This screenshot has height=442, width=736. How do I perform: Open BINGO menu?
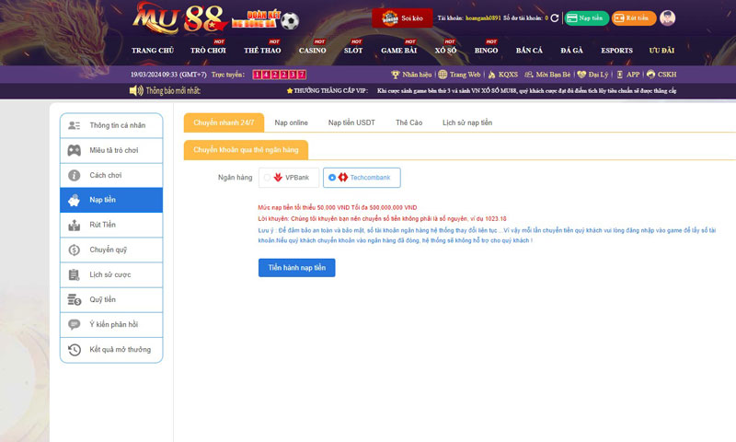point(486,51)
